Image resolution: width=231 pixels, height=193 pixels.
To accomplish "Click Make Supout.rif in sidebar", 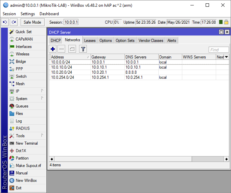I will (x=27, y=166).
